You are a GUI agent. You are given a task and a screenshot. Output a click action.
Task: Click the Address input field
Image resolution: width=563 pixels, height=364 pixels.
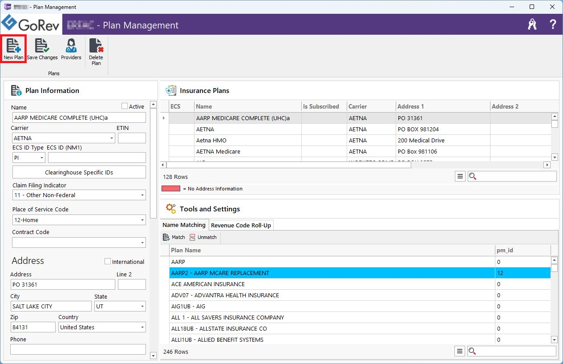(63, 284)
